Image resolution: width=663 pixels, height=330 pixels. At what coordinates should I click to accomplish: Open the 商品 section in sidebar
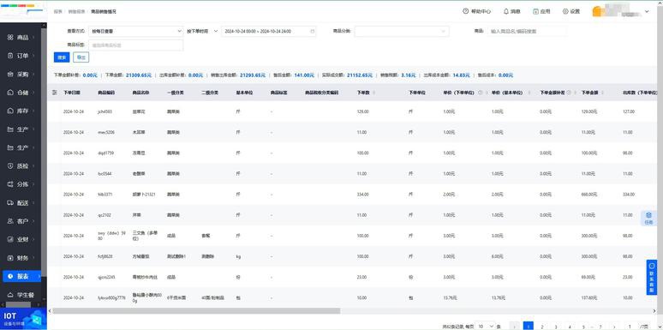point(21,37)
